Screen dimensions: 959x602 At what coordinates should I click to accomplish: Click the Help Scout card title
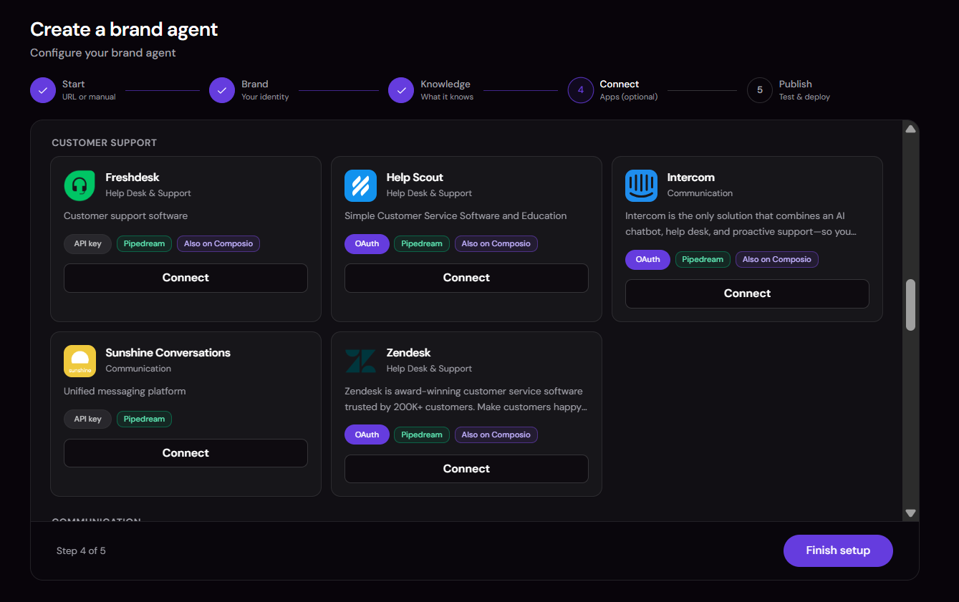[415, 178]
